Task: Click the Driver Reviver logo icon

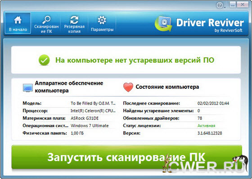Action: point(163,23)
